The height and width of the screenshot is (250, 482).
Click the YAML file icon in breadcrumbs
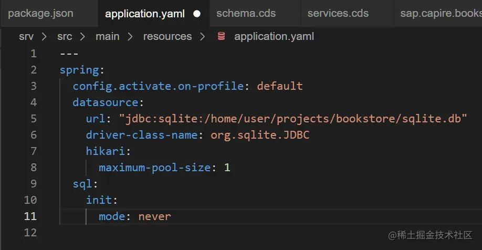222,36
